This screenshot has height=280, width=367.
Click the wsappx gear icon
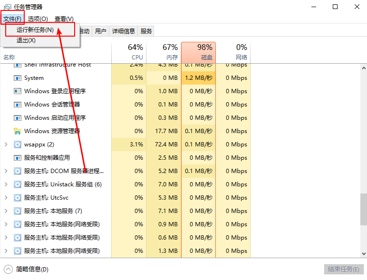coord(18,145)
